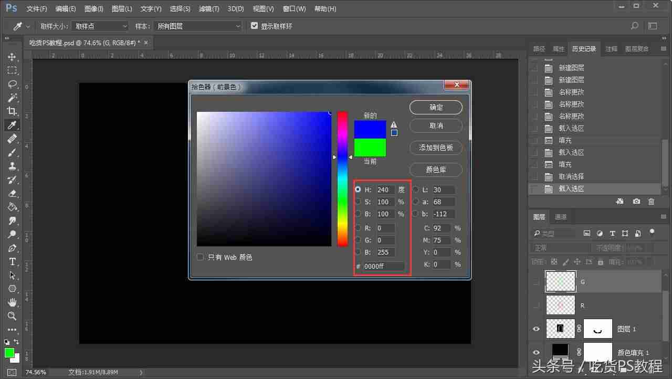Select the Brush tool

[x=12, y=152]
